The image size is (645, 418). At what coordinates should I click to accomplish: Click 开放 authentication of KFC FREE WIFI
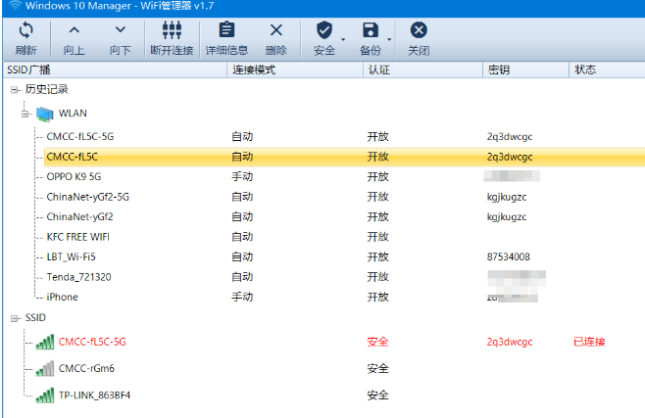378,237
